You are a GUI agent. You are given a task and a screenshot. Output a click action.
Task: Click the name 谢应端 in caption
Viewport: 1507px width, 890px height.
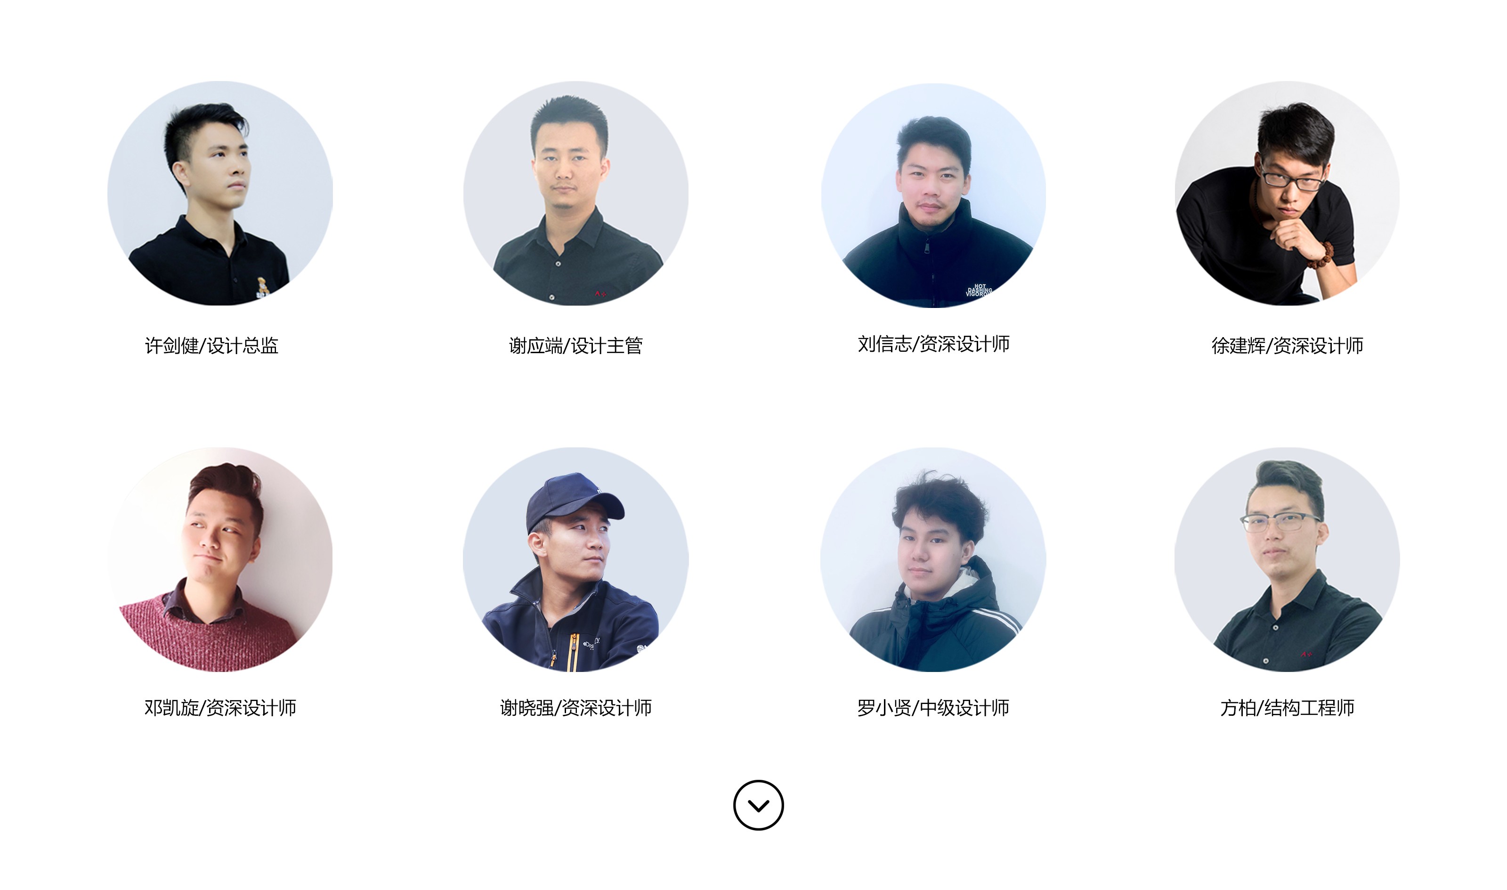tap(535, 346)
